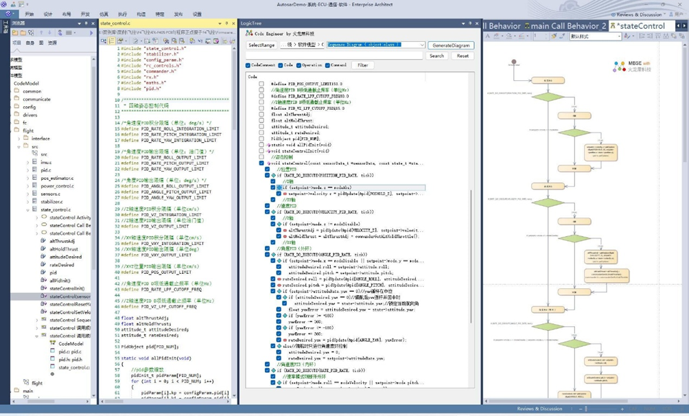Click the pin icon on state_control.c panel

click(x=226, y=23)
